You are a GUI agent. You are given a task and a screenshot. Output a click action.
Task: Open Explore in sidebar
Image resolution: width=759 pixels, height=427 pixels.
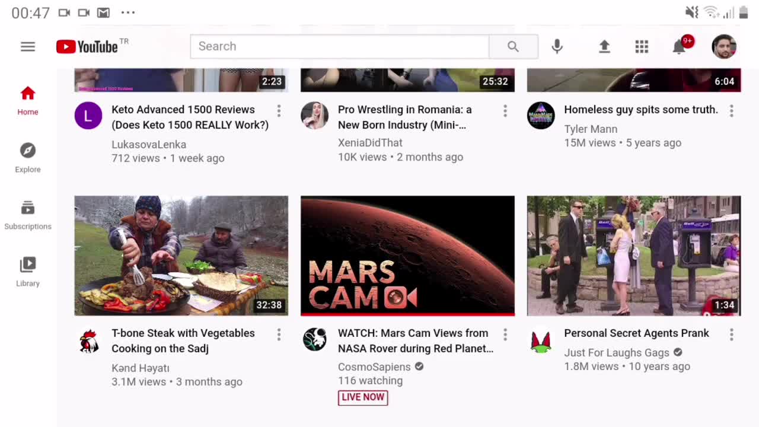pyautogui.click(x=28, y=158)
